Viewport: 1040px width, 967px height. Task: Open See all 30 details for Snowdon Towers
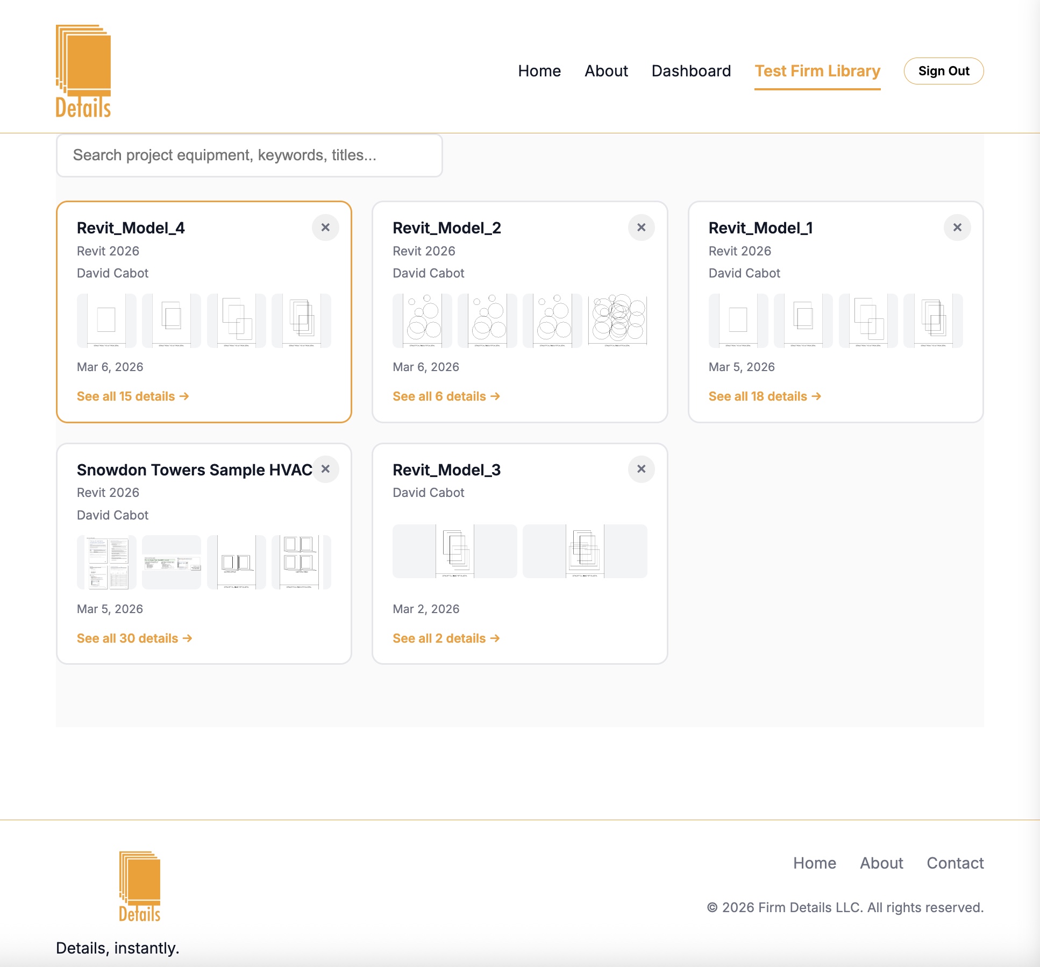[x=134, y=638]
